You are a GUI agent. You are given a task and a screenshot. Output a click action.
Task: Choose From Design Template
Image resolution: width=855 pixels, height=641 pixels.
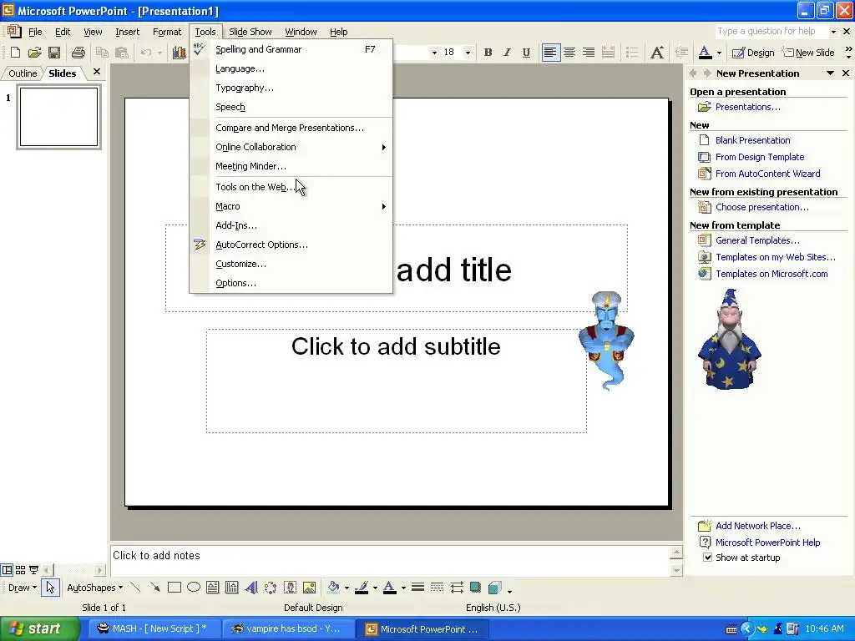[x=760, y=157]
